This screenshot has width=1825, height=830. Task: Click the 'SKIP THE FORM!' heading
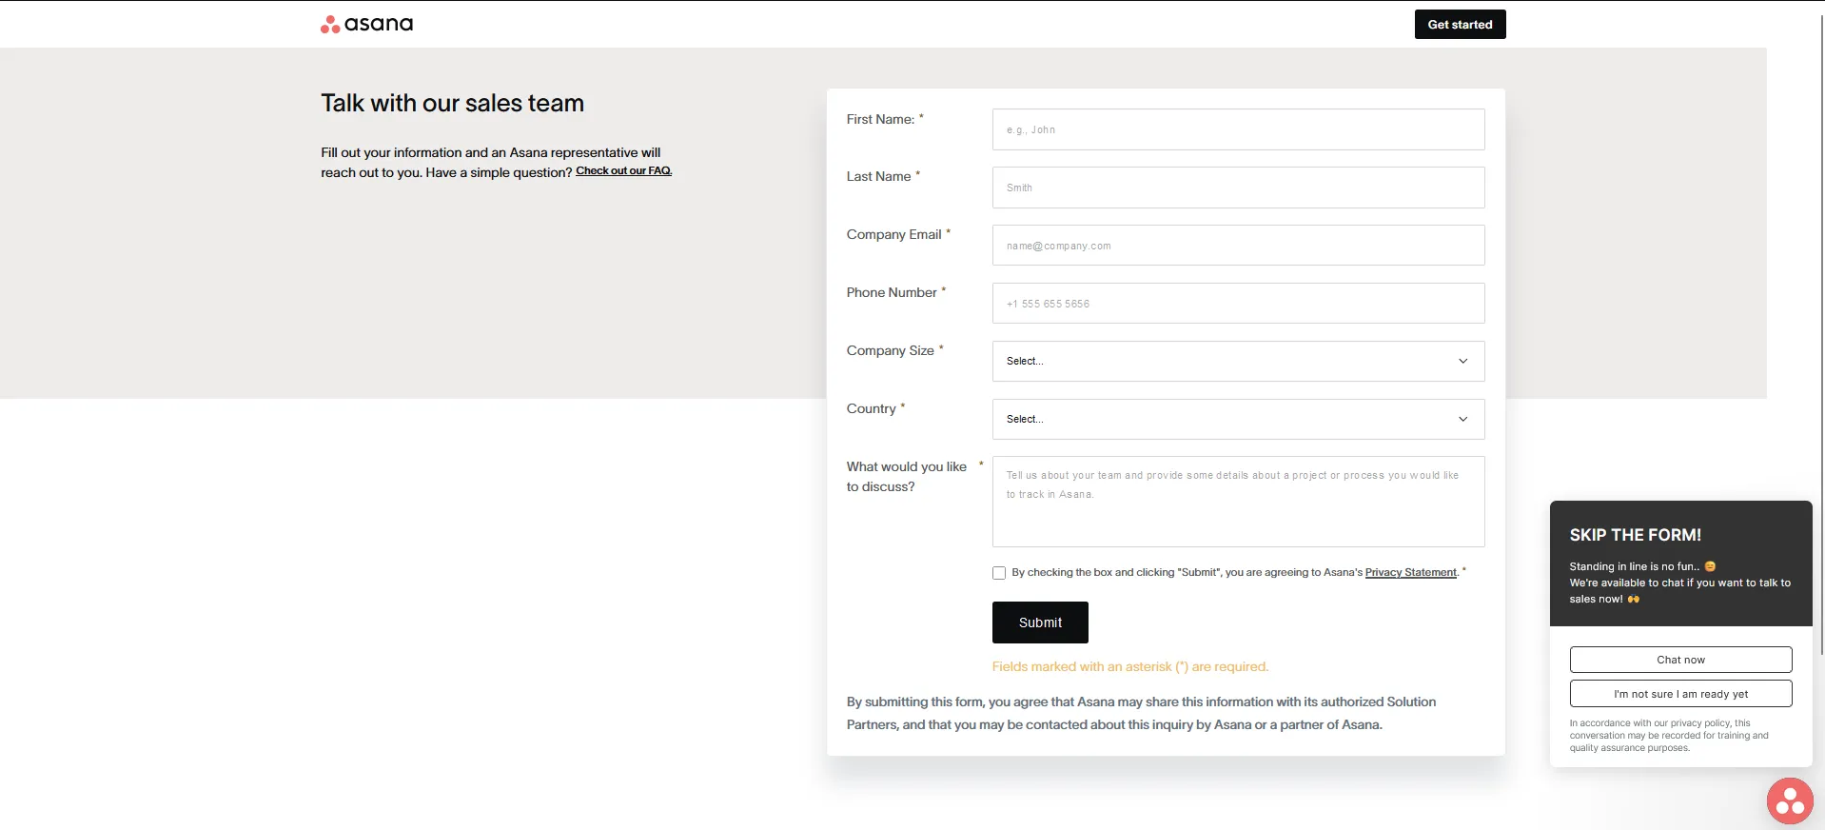click(1636, 535)
